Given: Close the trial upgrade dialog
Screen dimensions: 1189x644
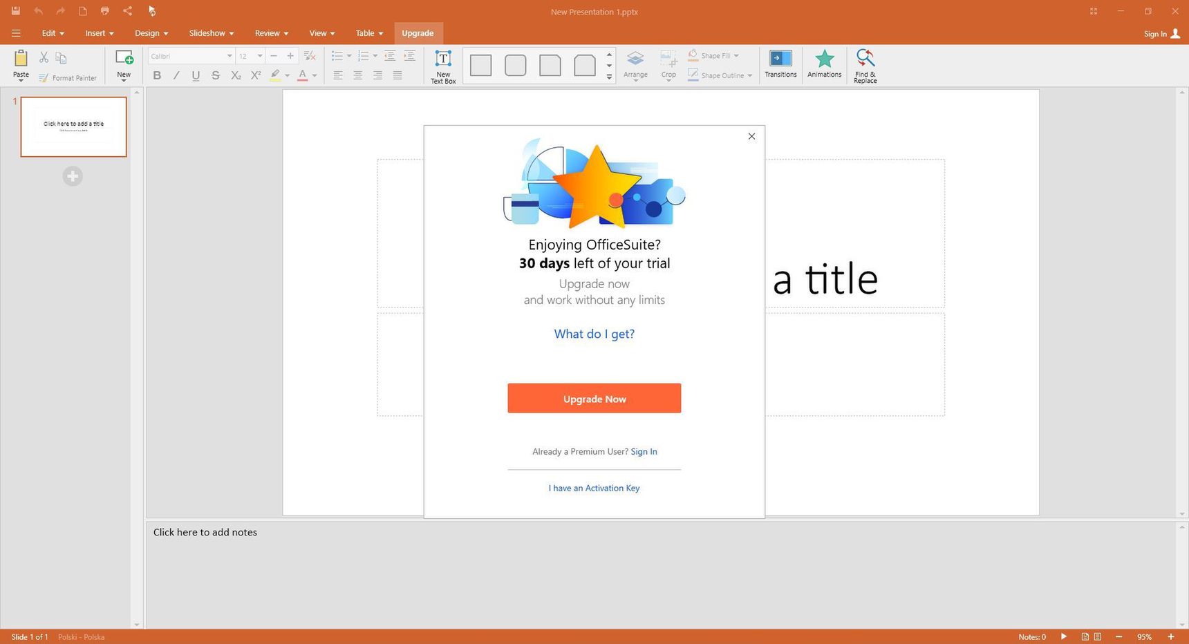Looking at the screenshot, I should (751, 136).
